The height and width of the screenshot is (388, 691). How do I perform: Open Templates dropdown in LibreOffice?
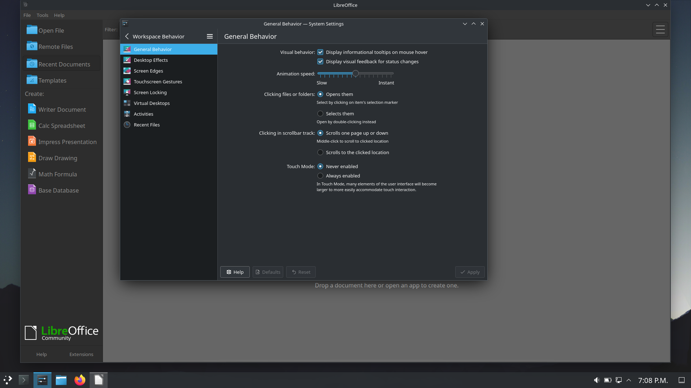(x=62, y=80)
